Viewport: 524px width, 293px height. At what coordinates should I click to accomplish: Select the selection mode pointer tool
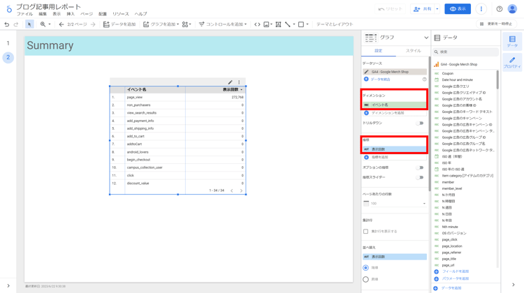29,24
